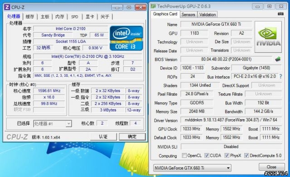The image size is (290, 177).
Task: Click the specification Intel(R) Core(TM) i3-2100 CPU
Action: (x=87, y=56)
